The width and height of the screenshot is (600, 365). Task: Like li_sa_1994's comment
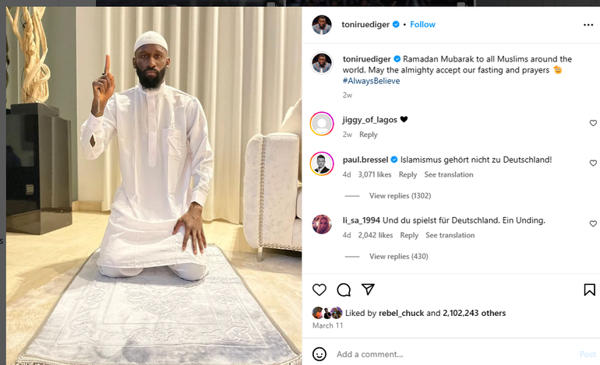coord(593,224)
